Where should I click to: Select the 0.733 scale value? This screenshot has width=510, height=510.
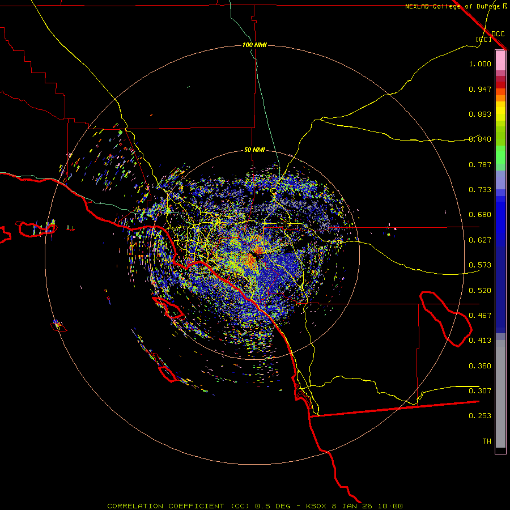click(480, 190)
